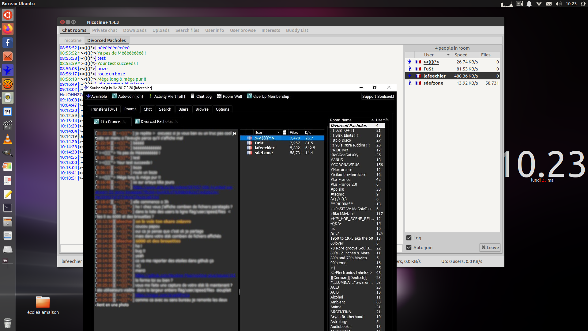Viewport: 588px width, 331px height.
Task: Open the Buddy List tab in Nicotine+
Action: click(x=297, y=30)
